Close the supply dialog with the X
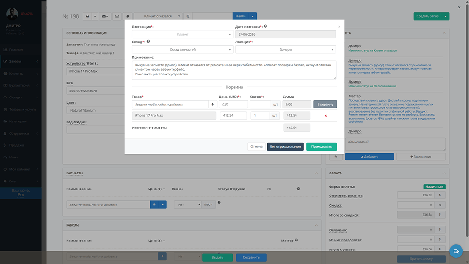 pos(339,27)
